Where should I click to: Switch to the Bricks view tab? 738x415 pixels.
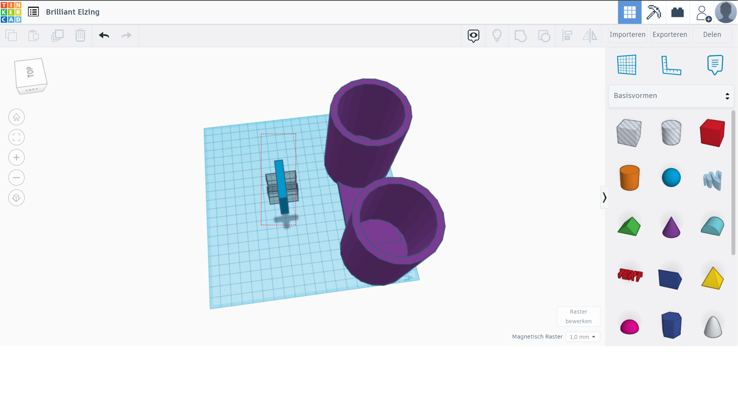[x=677, y=12]
